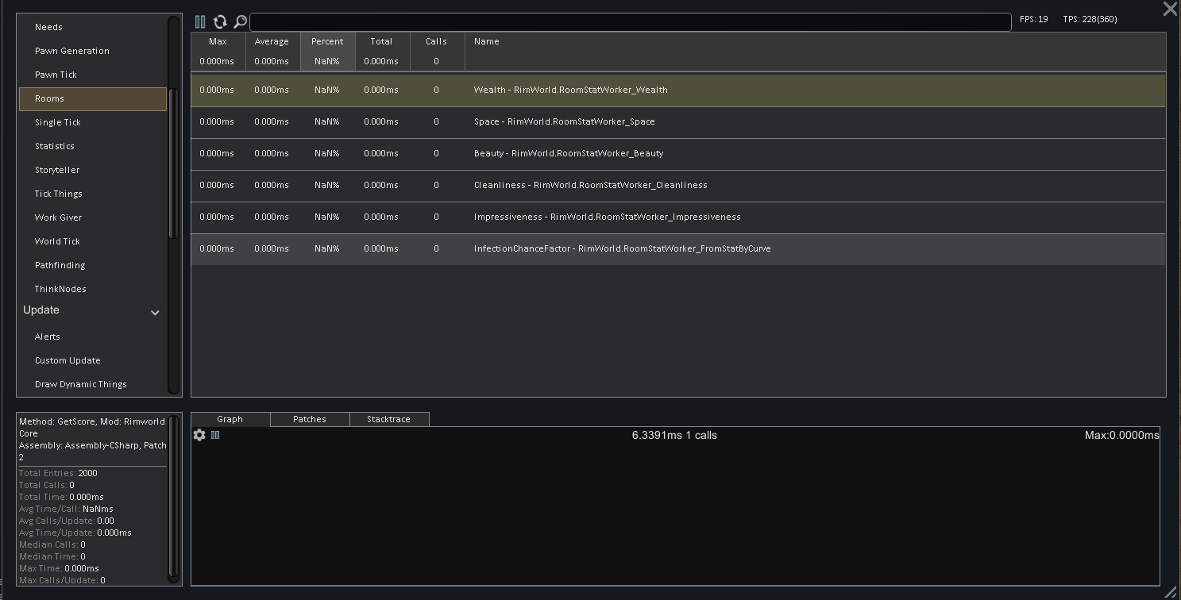Select the Pathfinding category

[x=93, y=265]
